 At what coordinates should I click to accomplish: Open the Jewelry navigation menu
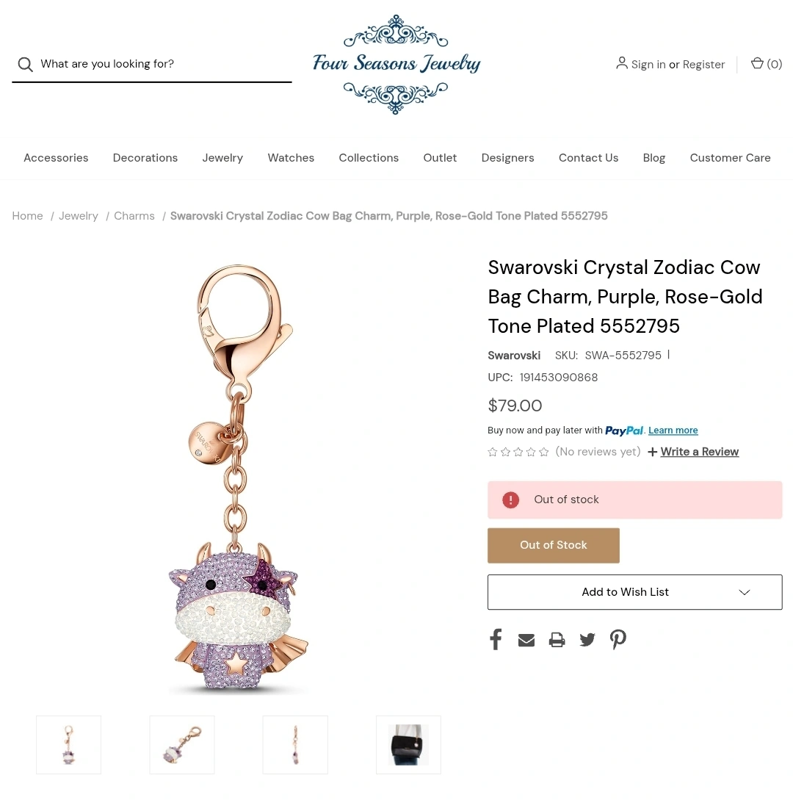[x=222, y=158]
